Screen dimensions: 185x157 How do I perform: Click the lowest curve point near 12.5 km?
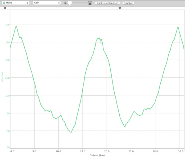point(71,133)
